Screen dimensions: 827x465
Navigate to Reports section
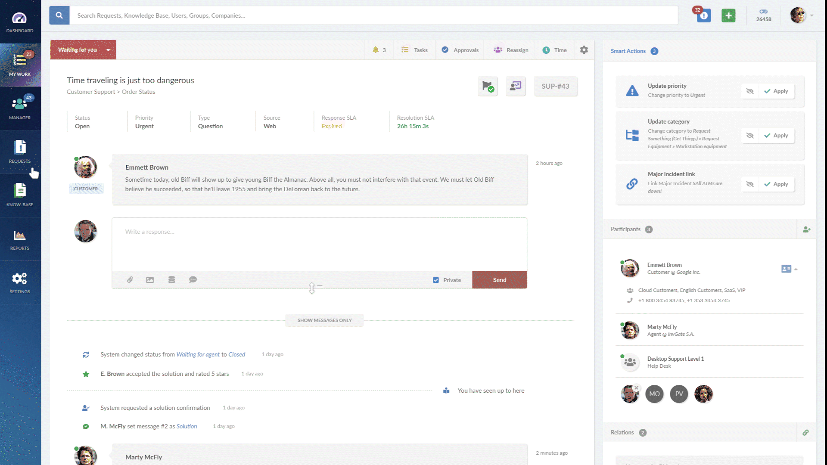coord(20,239)
